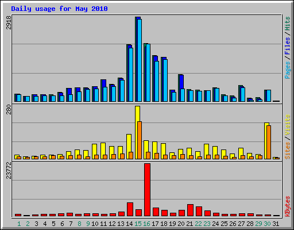Click the hits bar for day 18
This screenshot has width=294, height=230.
(x=162, y=79)
